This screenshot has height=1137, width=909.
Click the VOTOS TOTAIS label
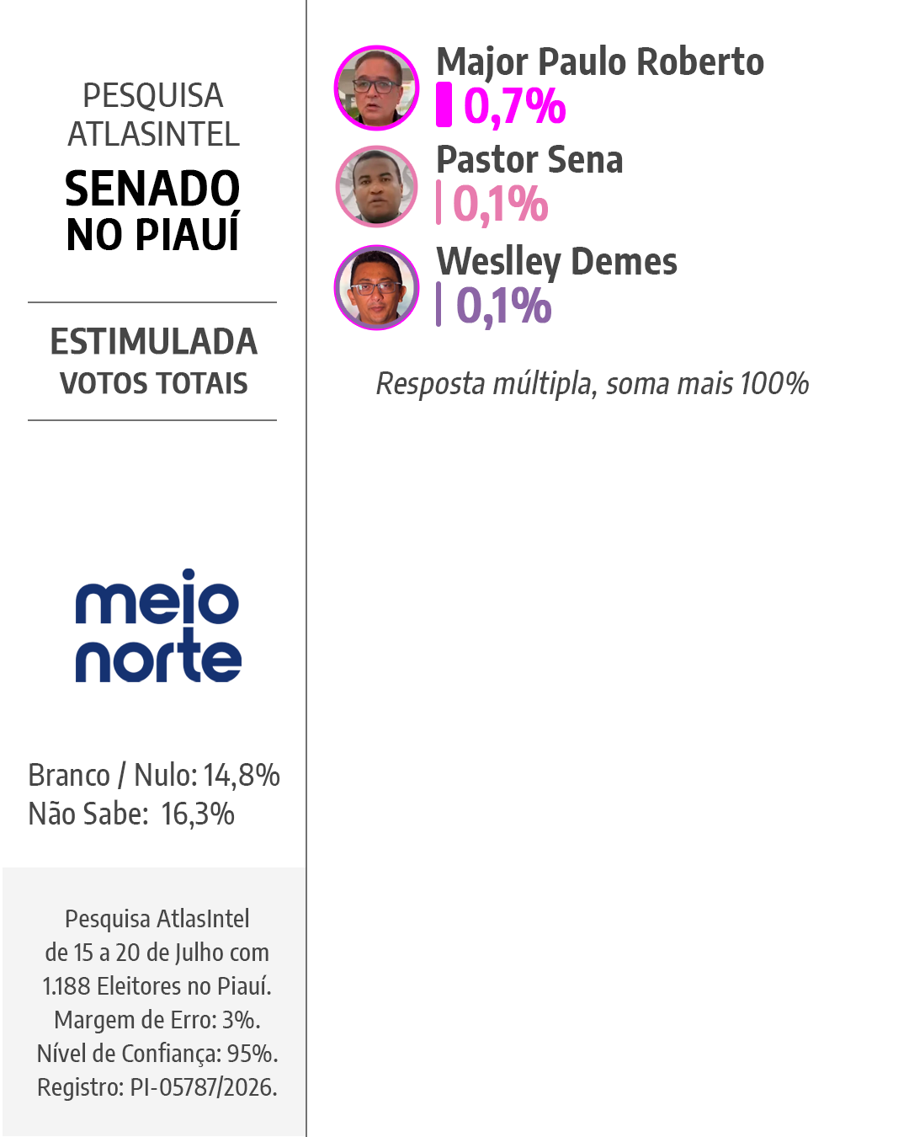[154, 383]
